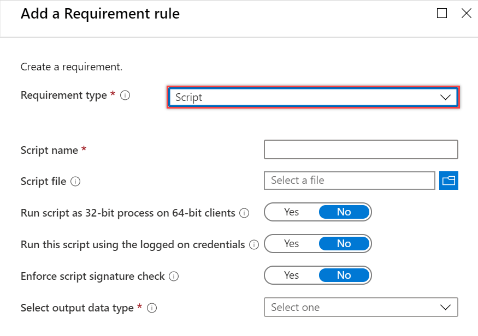Select No for Enforce script signature check
The height and width of the screenshot is (336, 478).
point(344,275)
